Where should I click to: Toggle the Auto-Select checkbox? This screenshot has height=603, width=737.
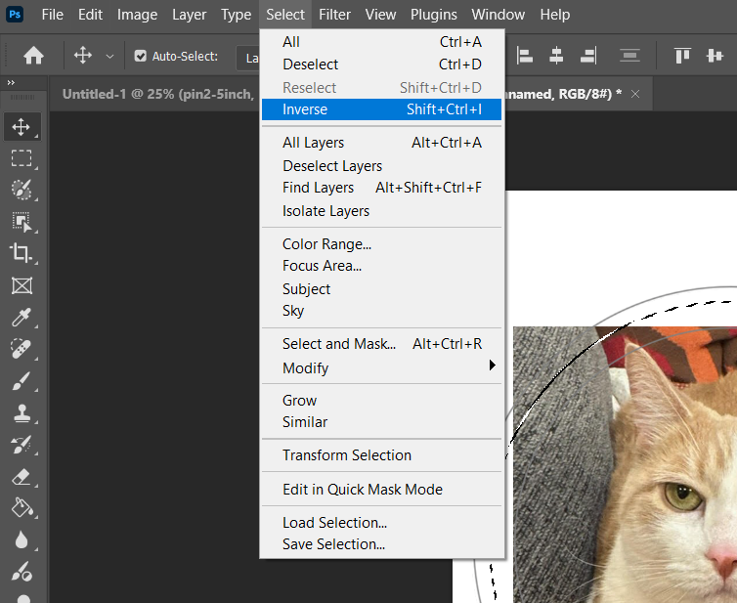(x=140, y=56)
